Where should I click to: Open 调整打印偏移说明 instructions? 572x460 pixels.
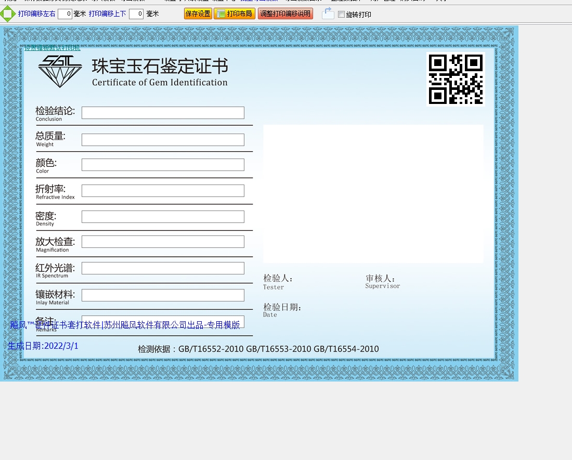285,14
